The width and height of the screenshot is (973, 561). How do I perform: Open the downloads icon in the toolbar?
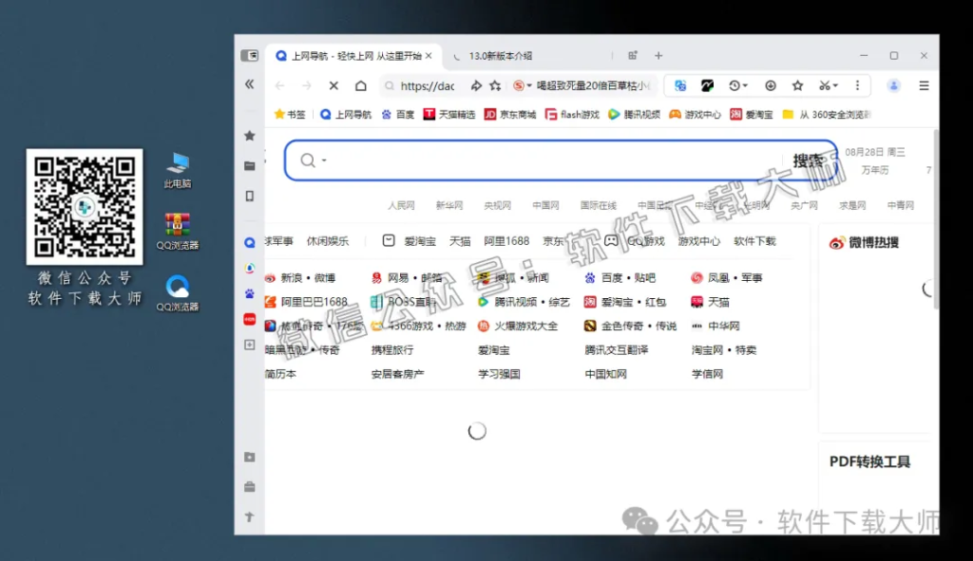point(771,85)
